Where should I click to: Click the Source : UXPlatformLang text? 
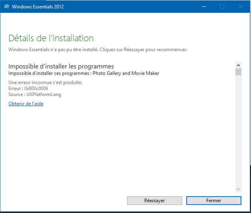pos(35,94)
